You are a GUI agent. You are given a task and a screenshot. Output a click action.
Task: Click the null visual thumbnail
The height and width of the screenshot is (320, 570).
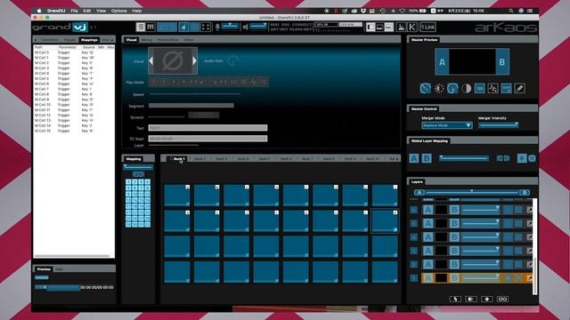(x=173, y=61)
